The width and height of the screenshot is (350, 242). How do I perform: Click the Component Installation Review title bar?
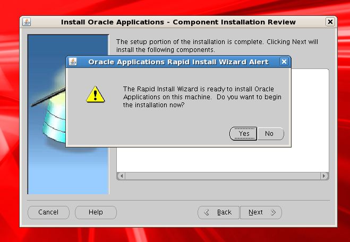178,22
